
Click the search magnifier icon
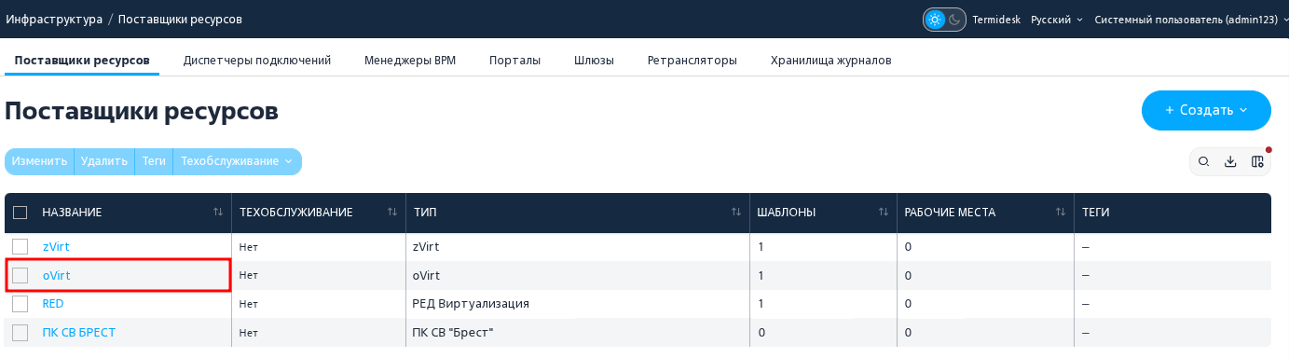pos(1204,162)
